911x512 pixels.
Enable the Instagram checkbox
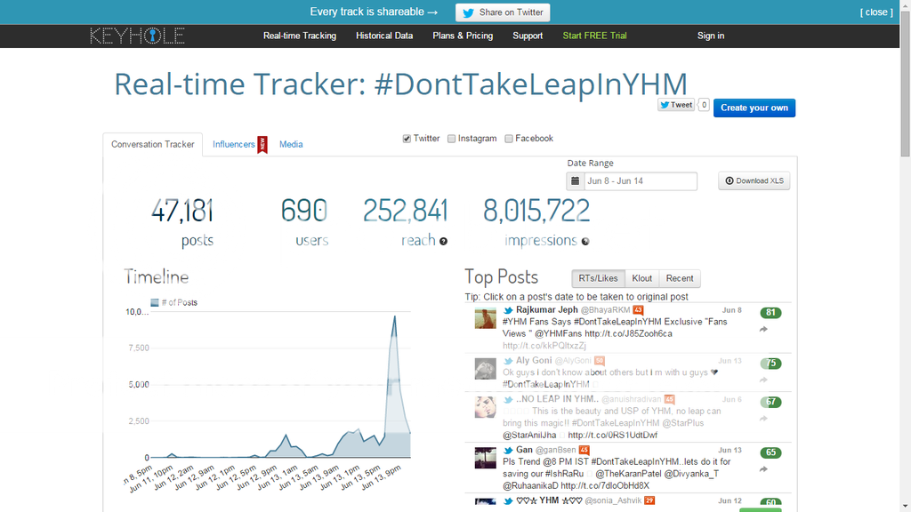pos(451,139)
